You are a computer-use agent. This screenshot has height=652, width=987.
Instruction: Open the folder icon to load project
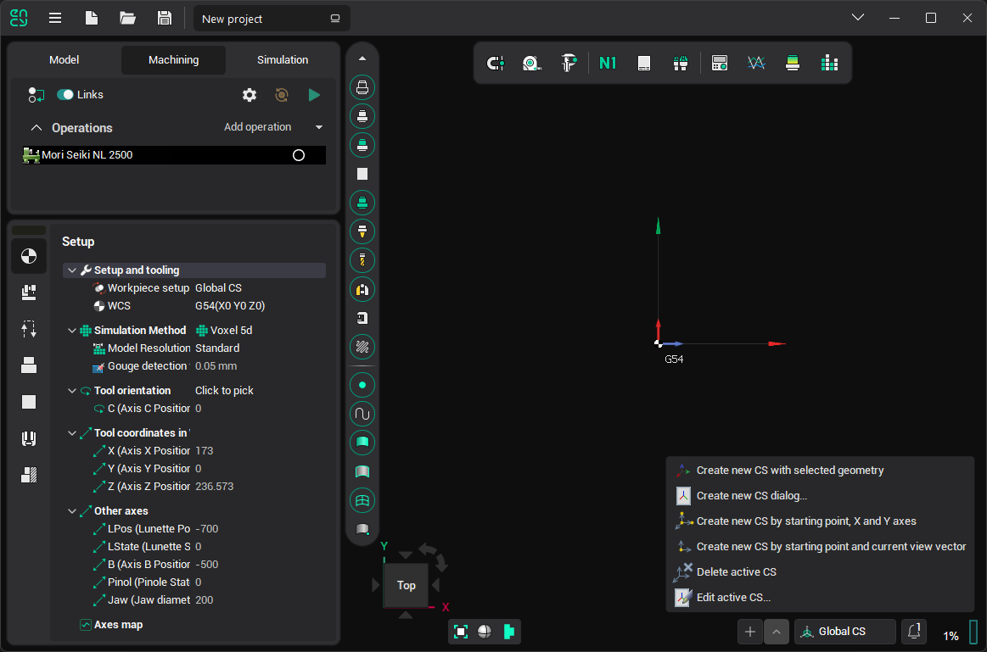(x=128, y=18)
